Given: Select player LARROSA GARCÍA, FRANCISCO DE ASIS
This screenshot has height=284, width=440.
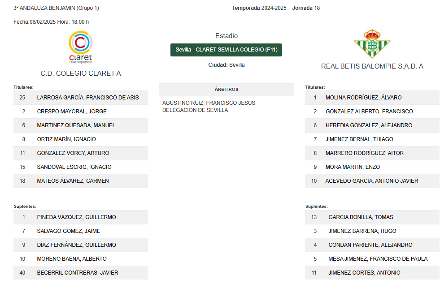Looking at the screenshot, I should (81, 98).
